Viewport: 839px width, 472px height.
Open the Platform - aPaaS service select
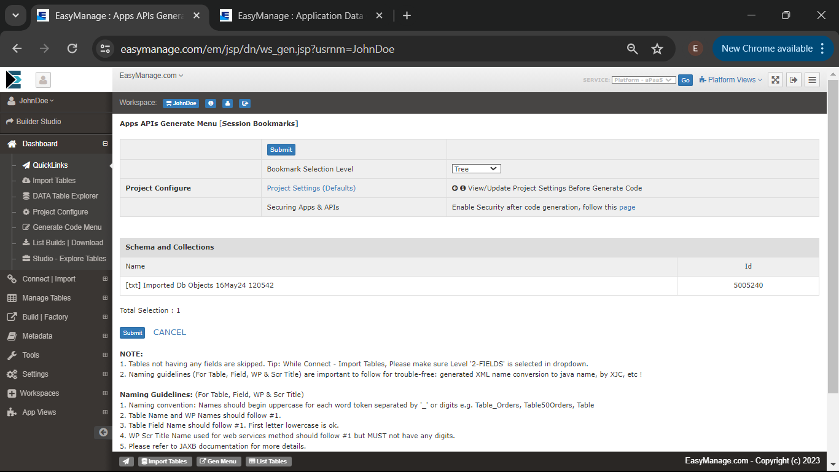tap(644, 80)
